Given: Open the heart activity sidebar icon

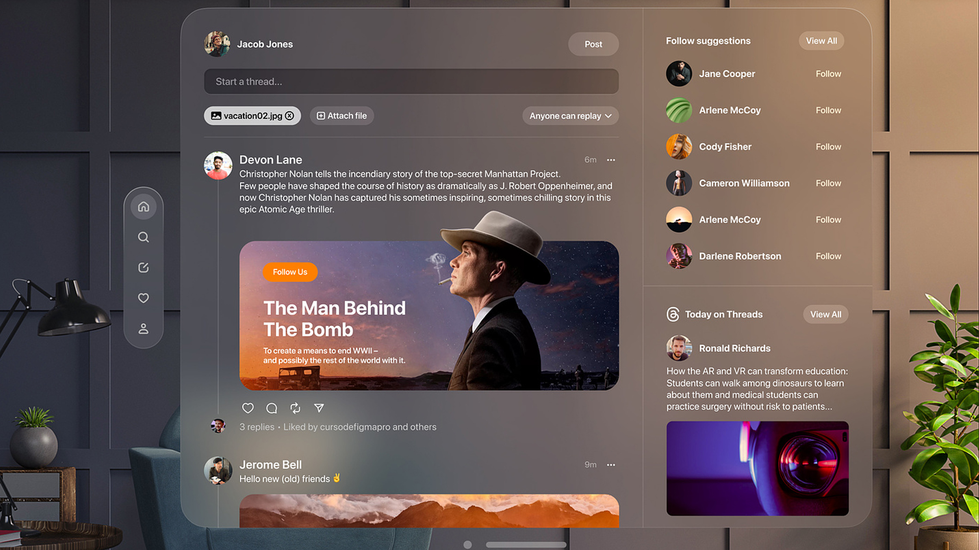Looking at the screenshot, I should [x=143, y=298].
